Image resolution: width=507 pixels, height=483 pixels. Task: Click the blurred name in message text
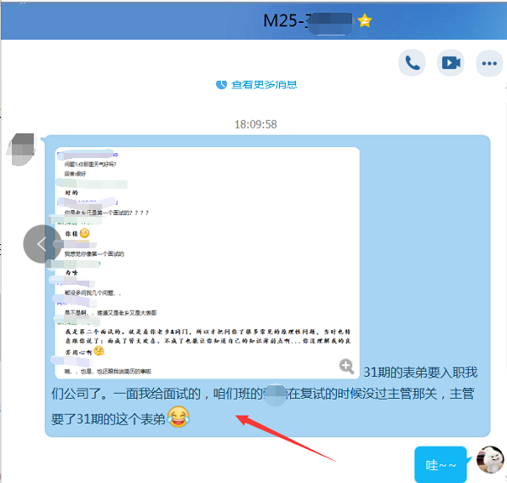click(x=275, y=395)
